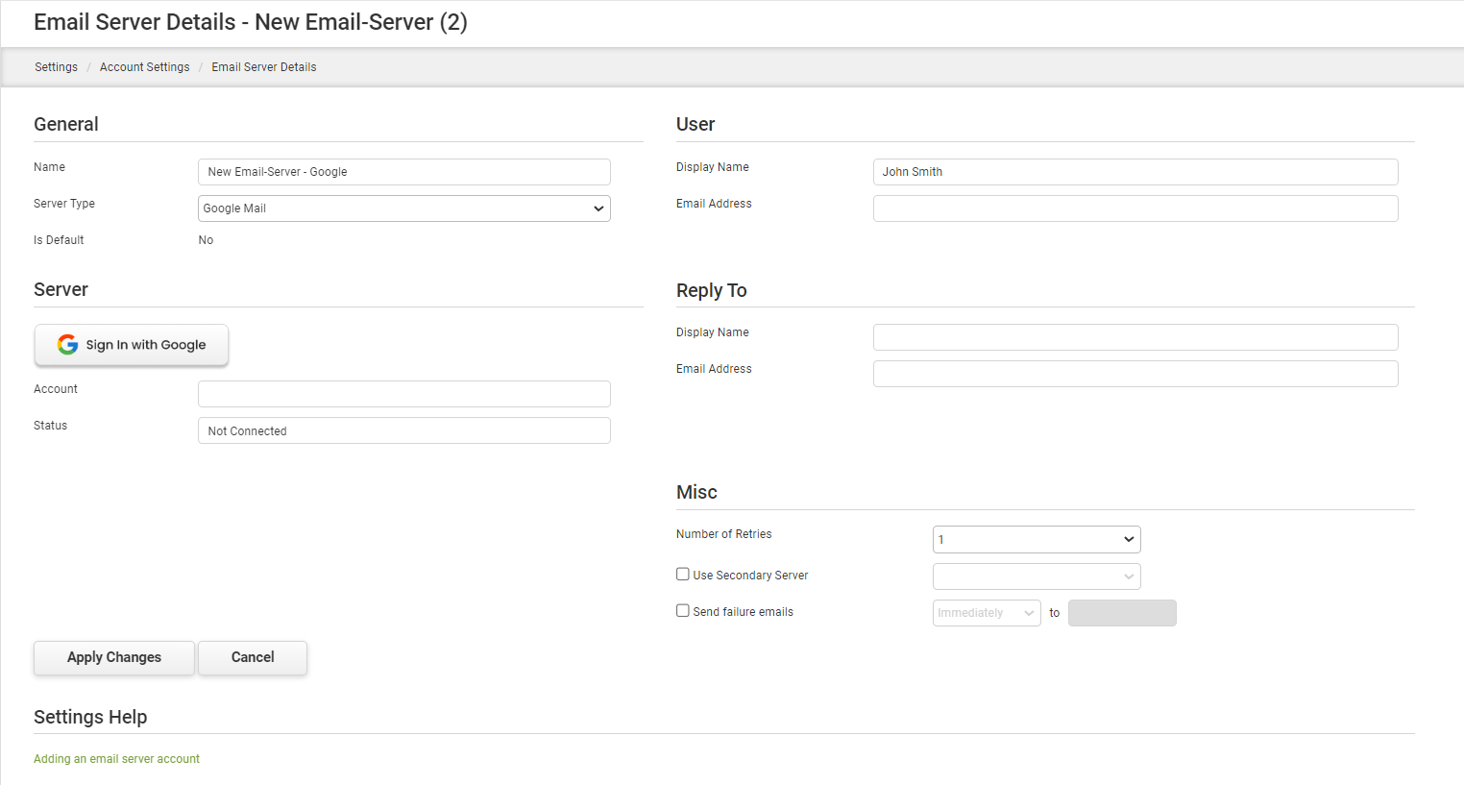This screenshot has width=1464, height=785.
Task: Tick the Send failure emails checkbox
Action: point(683,610)
